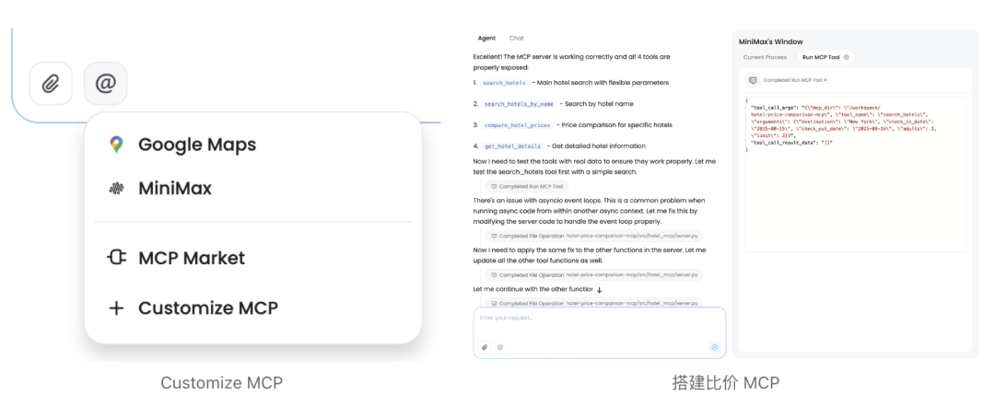
Task: Open the first Completed File Operation server.py step
Action: [x=594, y=236]
